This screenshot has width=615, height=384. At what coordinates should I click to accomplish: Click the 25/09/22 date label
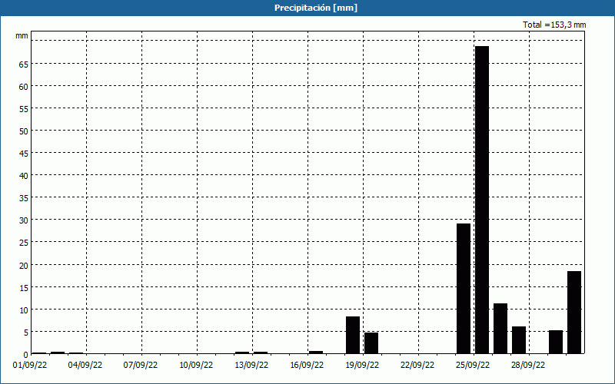click(473, 366)
